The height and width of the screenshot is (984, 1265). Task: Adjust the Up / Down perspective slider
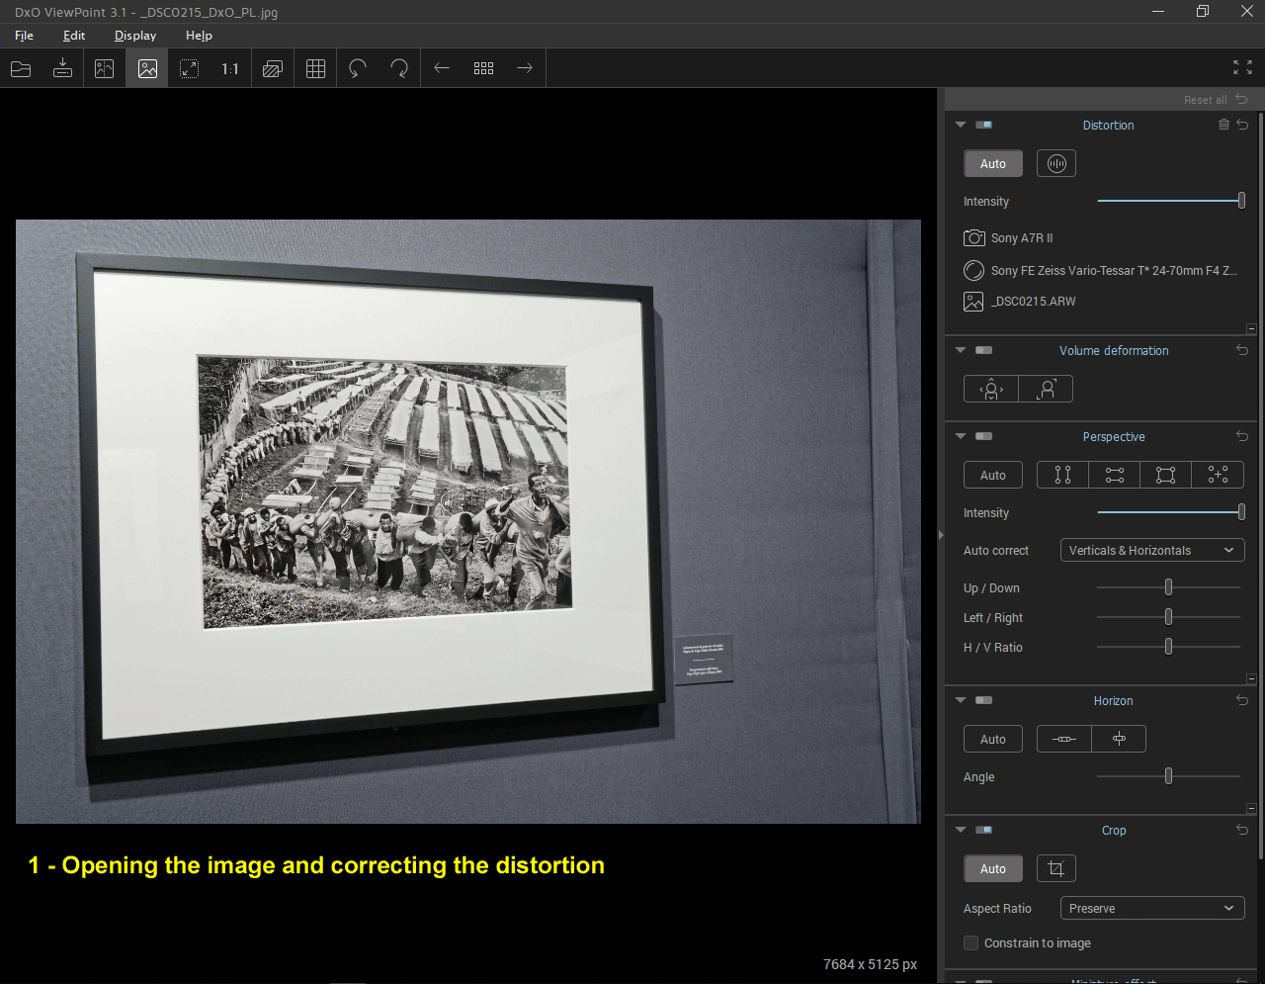(x=1168, y=587)
